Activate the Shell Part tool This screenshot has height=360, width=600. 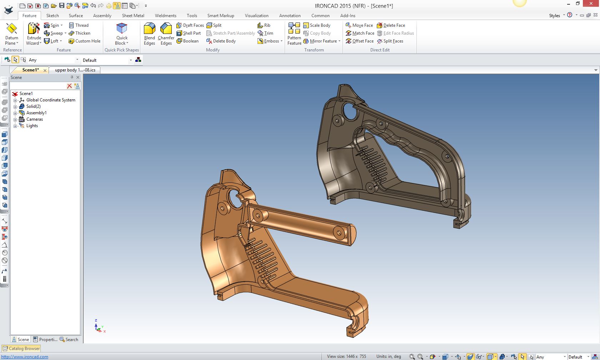(189, 33)
